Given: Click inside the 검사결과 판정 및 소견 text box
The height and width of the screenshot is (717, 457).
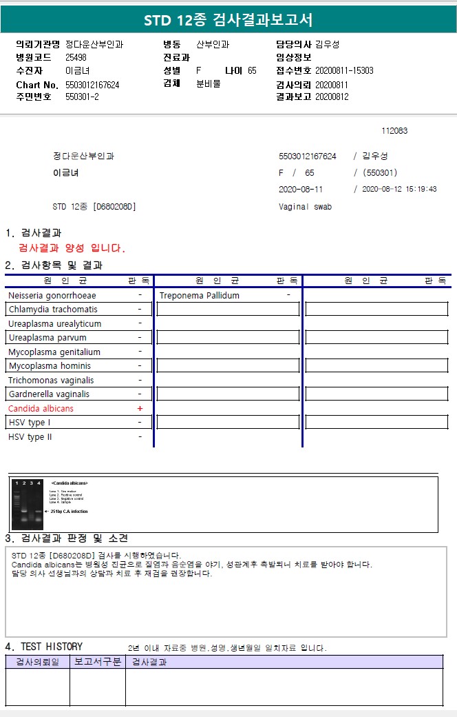Looking at the screenshot, I should point(226,592).
